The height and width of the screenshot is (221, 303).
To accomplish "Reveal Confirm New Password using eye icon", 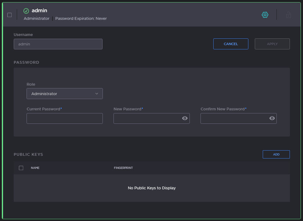I will [272, 118].
